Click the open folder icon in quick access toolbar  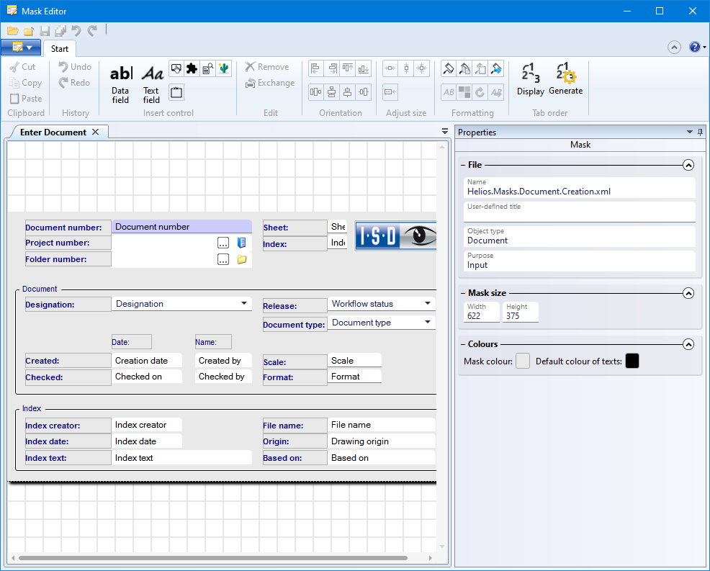(x=13, y=31)
